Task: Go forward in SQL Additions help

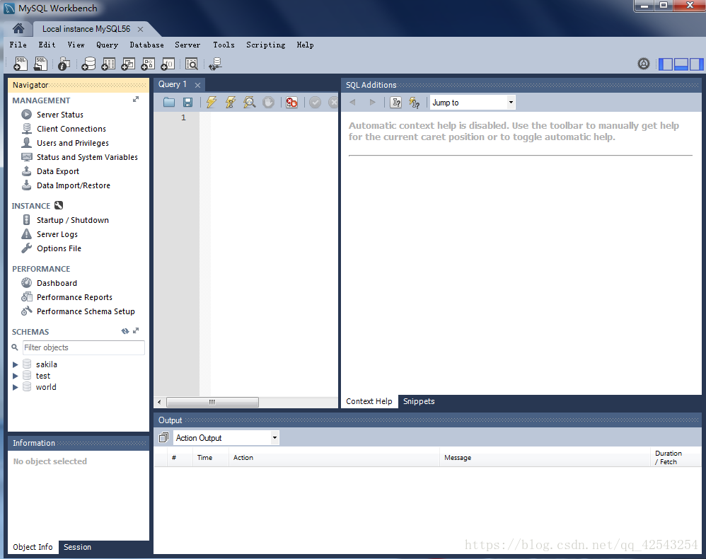Action: coord(372,103)
